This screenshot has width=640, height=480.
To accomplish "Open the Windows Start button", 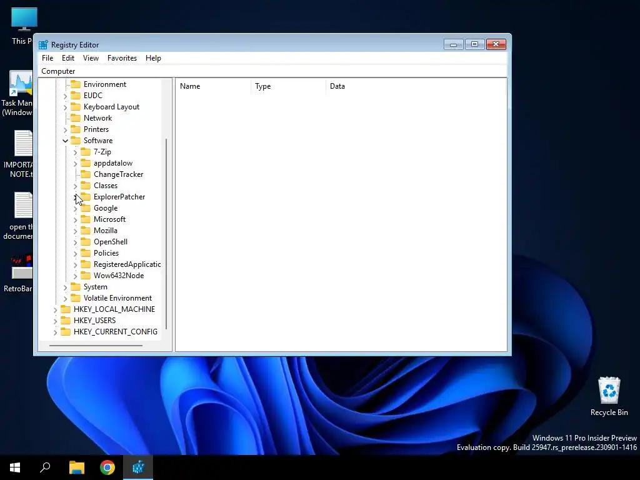I will (x=15, y=467).
